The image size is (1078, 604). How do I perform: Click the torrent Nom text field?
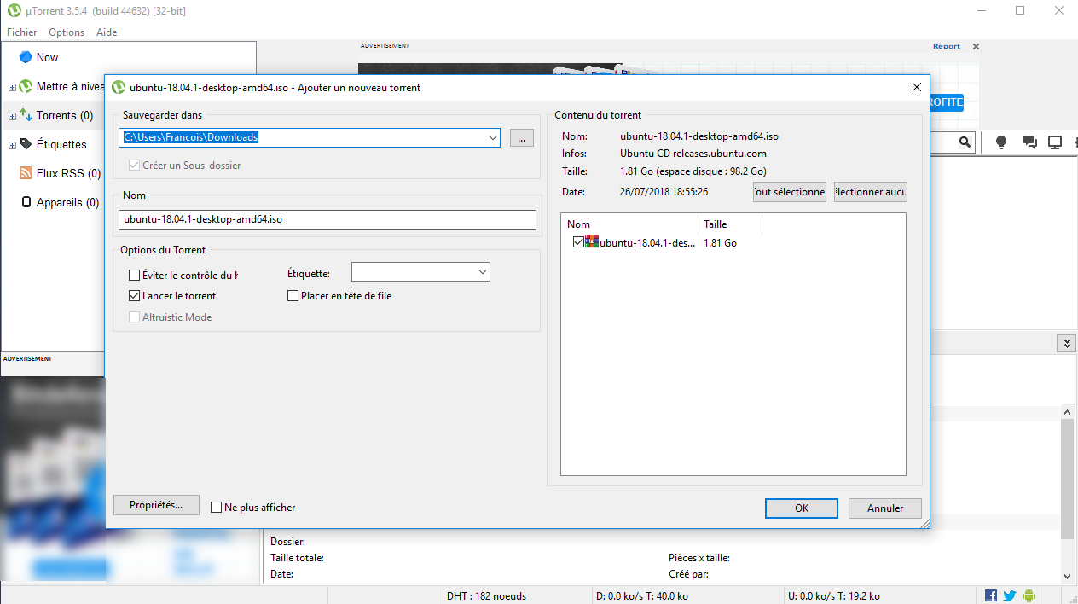coord(327,219)
